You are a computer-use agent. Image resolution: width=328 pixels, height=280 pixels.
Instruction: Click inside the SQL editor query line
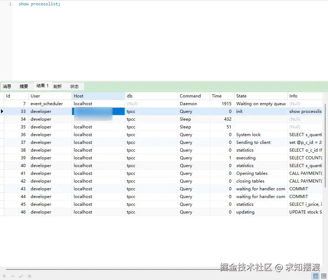pos(39,4)
